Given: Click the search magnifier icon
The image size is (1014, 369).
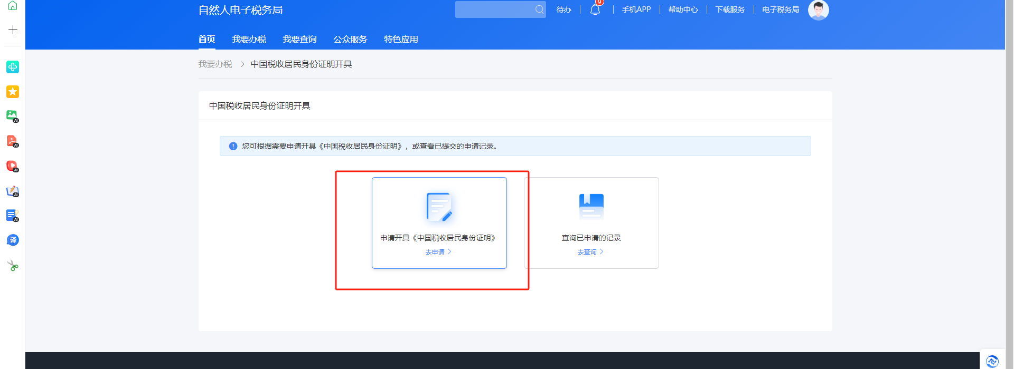Looking at the screenshot, I should point(539,9).
